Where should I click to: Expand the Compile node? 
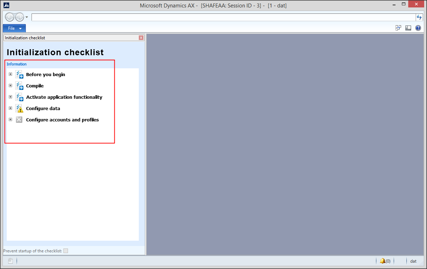click(x=10, y=86)
